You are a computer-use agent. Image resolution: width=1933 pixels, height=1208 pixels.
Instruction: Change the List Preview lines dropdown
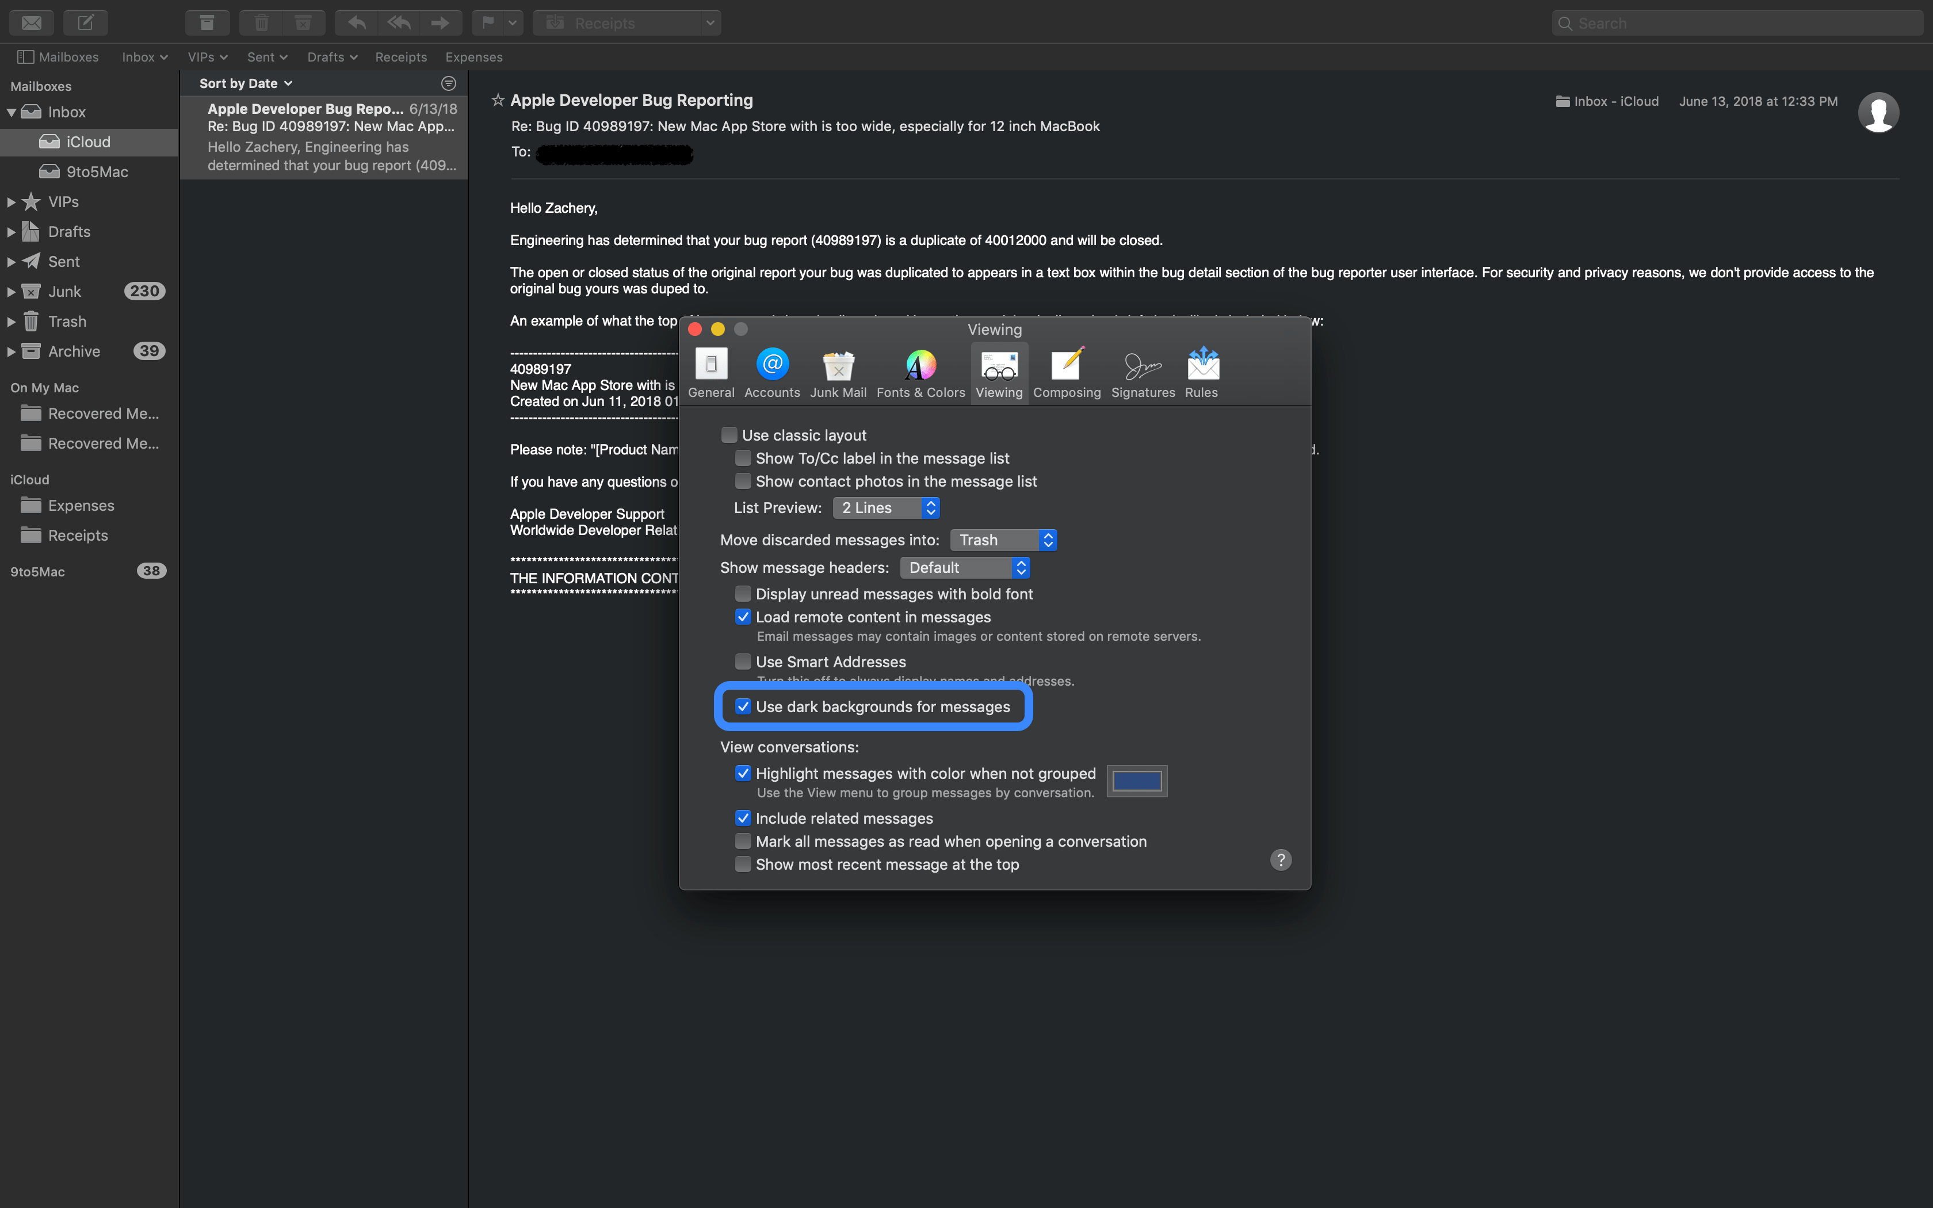point(886,507)
